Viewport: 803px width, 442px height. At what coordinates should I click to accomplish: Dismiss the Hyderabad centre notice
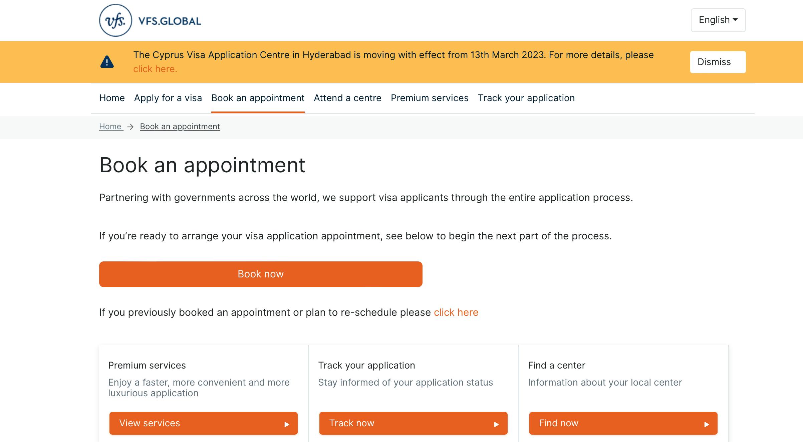[x=718, y=62]
